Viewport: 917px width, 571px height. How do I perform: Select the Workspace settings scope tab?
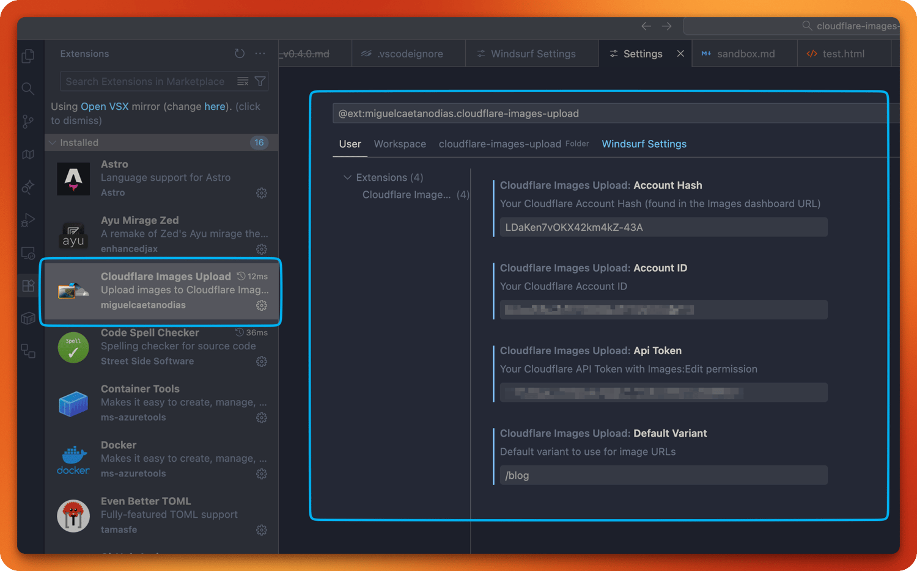400,144
